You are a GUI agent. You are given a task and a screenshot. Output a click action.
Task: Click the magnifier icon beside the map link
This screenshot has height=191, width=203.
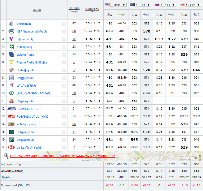coord(6,156)
